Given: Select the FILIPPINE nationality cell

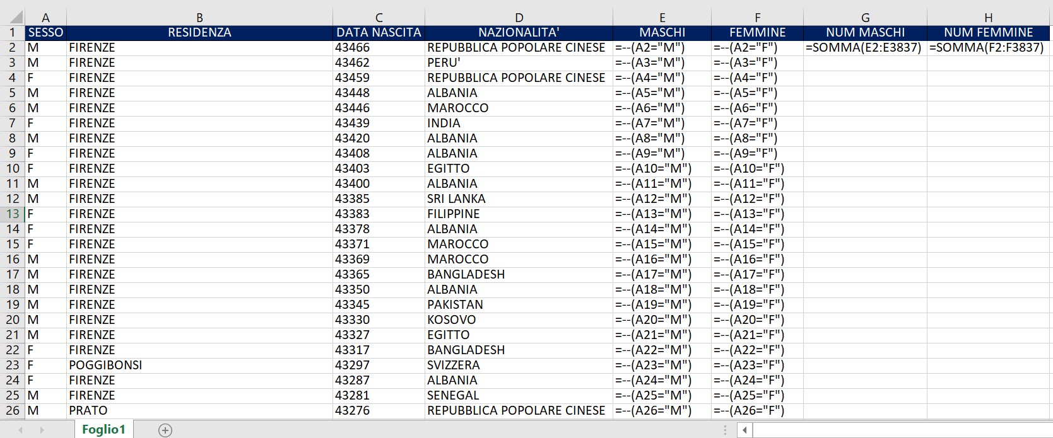Looking at the screenshot, I should pos(519,214).
